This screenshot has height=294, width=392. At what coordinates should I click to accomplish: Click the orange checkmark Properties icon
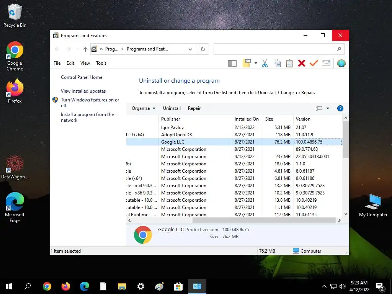[314, 63]
